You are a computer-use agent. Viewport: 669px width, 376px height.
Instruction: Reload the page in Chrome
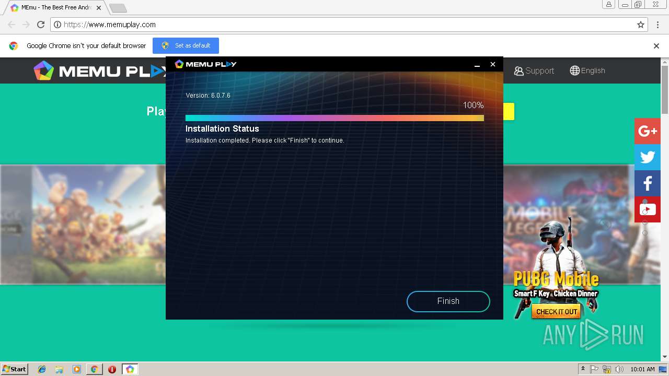[41, 25]
